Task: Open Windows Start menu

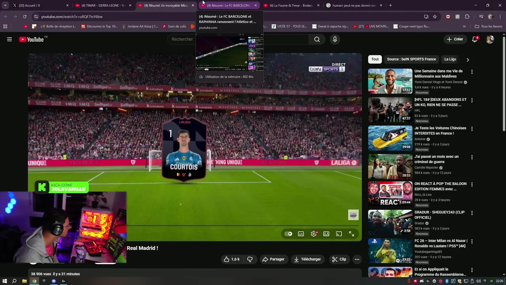Action: coord(4,281)
